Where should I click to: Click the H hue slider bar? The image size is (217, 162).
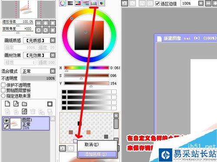[x=86, y=68]
